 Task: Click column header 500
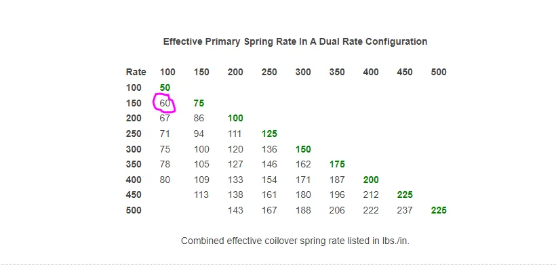tap(439, 73)
